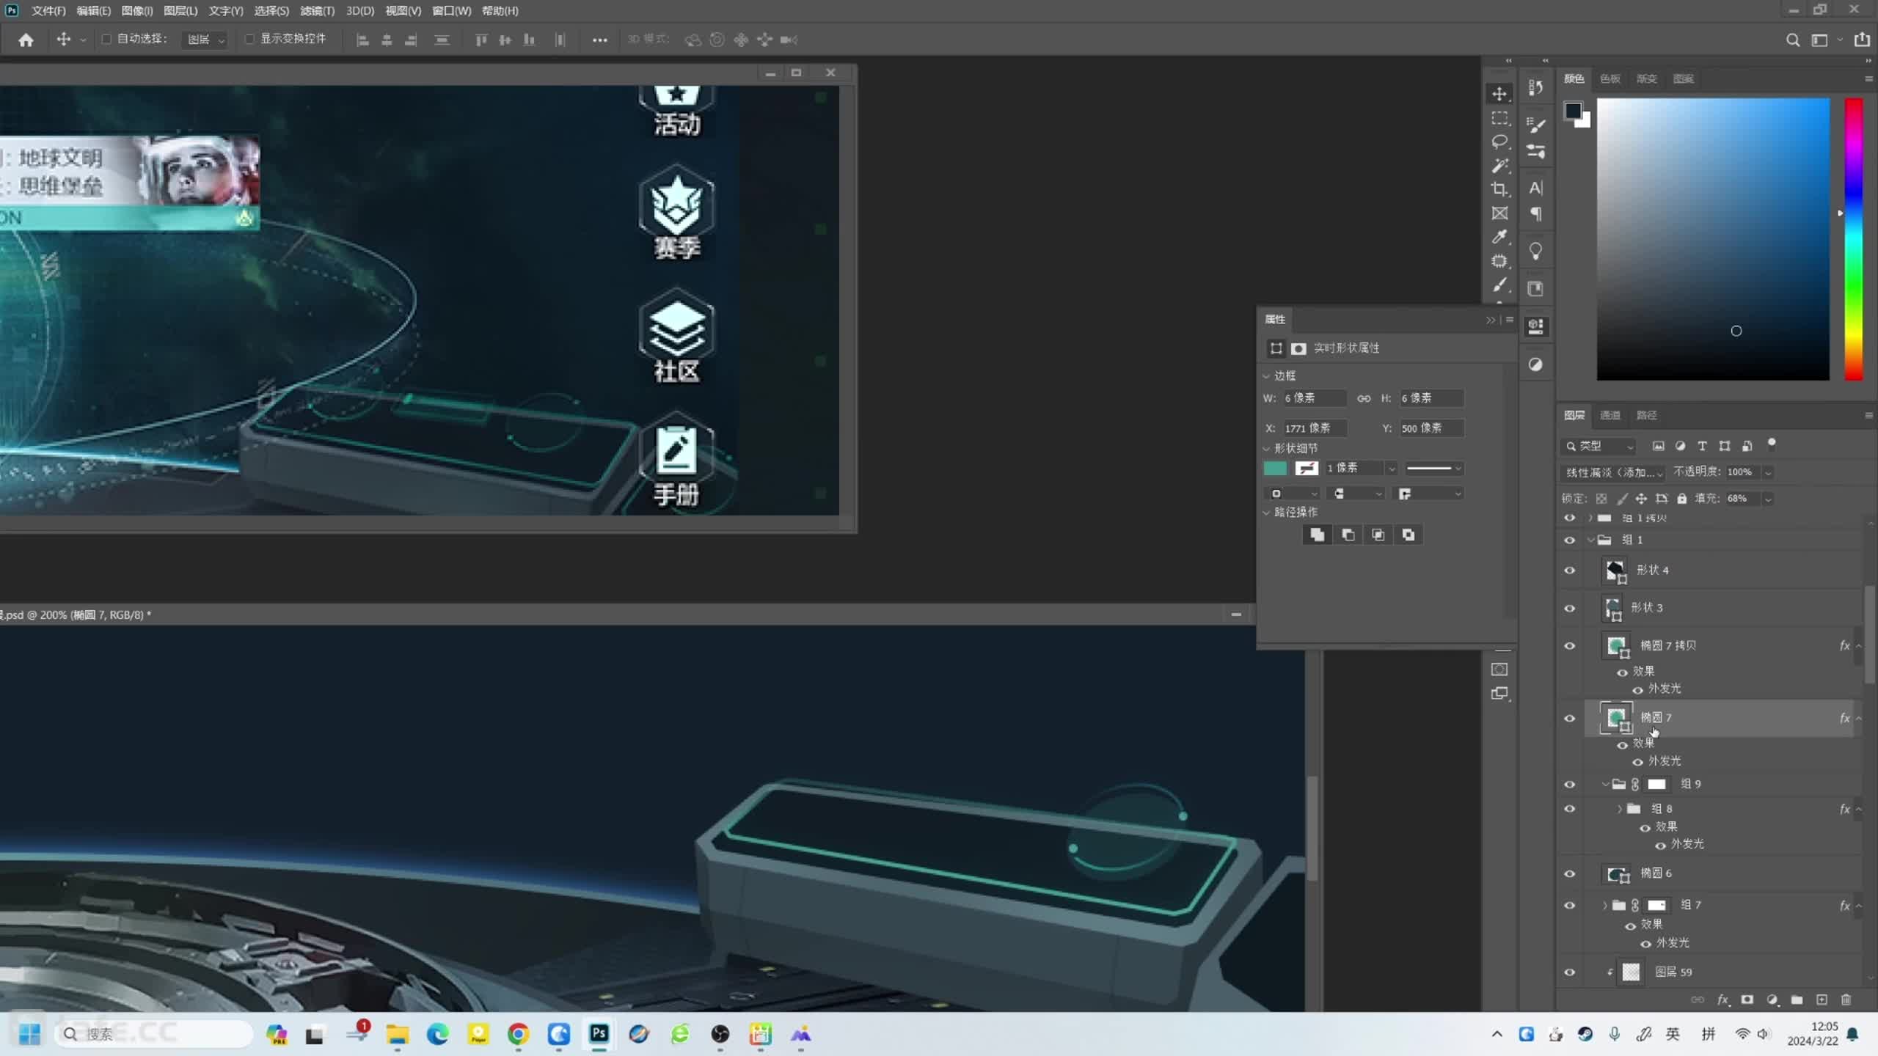Click Add layer mask icon
Image resolution: width=1878 pixels, height=1056 pixels.
click(x=1747, y=1000)
